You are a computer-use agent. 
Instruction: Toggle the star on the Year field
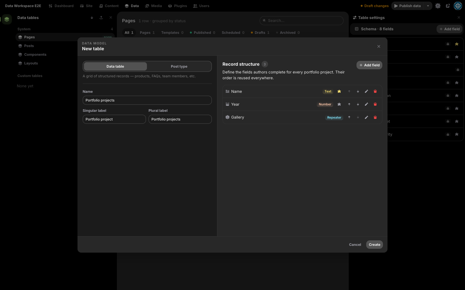coord(339,104)
